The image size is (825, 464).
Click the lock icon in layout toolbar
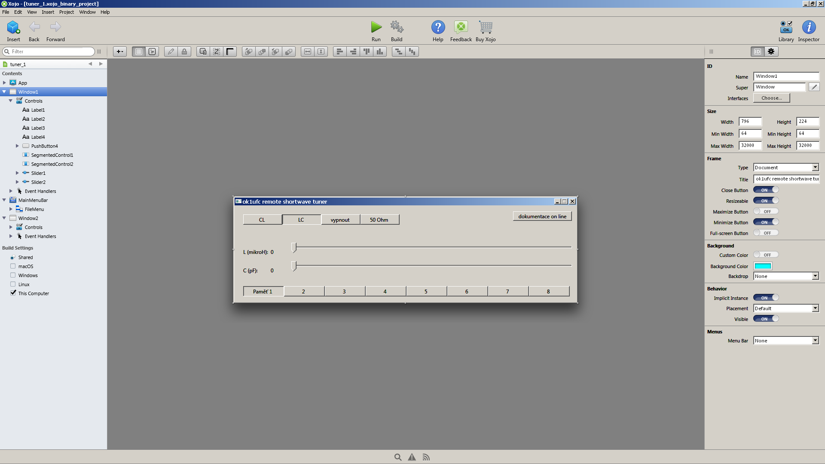(184, 52)
